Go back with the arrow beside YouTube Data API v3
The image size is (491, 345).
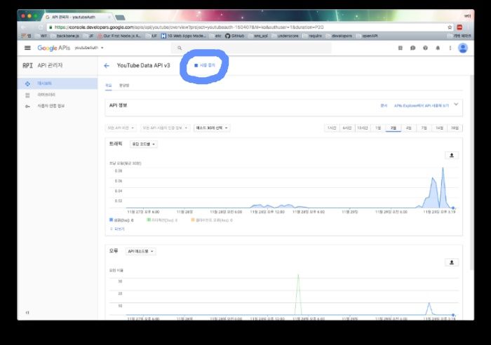107,65
